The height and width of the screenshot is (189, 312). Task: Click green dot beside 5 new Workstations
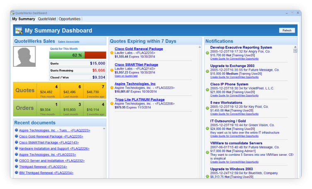coord(207,108)
